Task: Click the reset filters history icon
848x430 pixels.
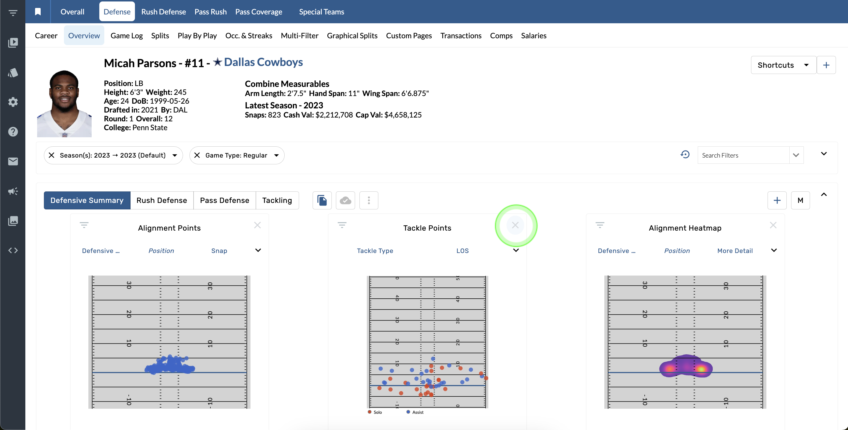Action: coord(685,155)
